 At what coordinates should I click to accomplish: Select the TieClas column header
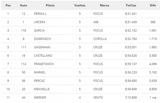131,5
